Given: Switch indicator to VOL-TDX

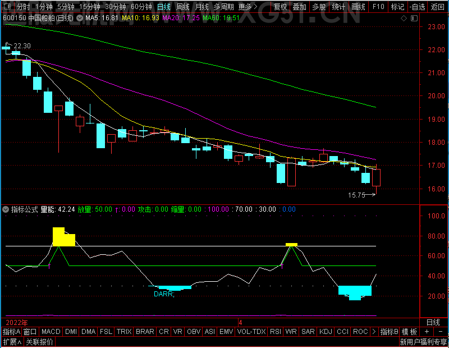Looking at the screenshot, I should (251, 332).
